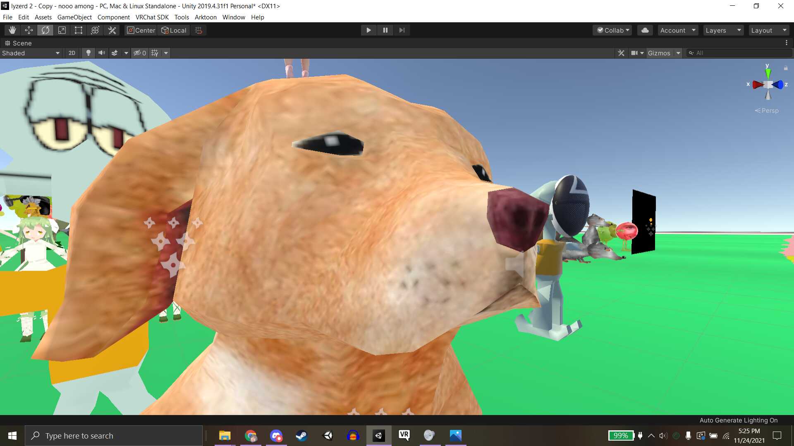The width and height of the screenshot is (794, 446).
Task: Open Steam from the taskbar
Action: (301, 436)
